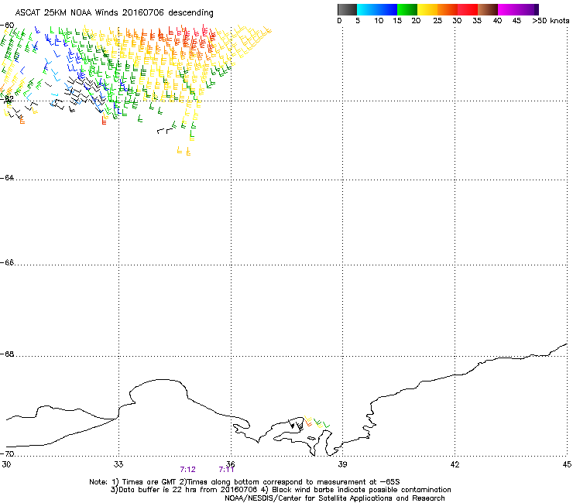
Task: Click the '>50 knots' legend label
Action: (551, 21)
